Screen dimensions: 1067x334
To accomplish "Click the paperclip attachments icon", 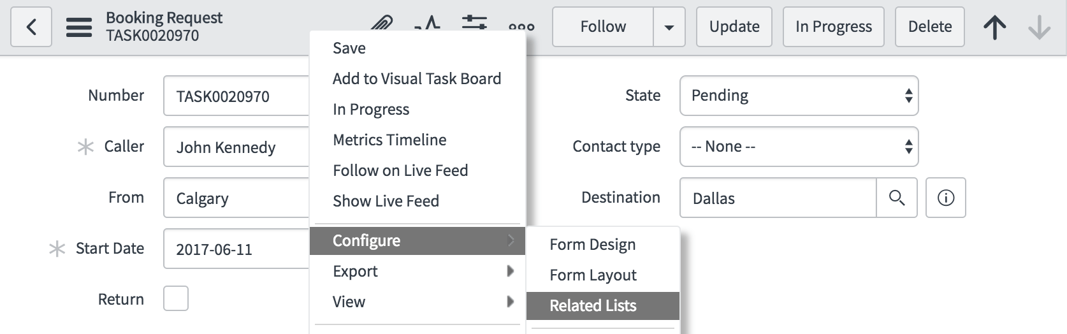I will coord(382,24).
